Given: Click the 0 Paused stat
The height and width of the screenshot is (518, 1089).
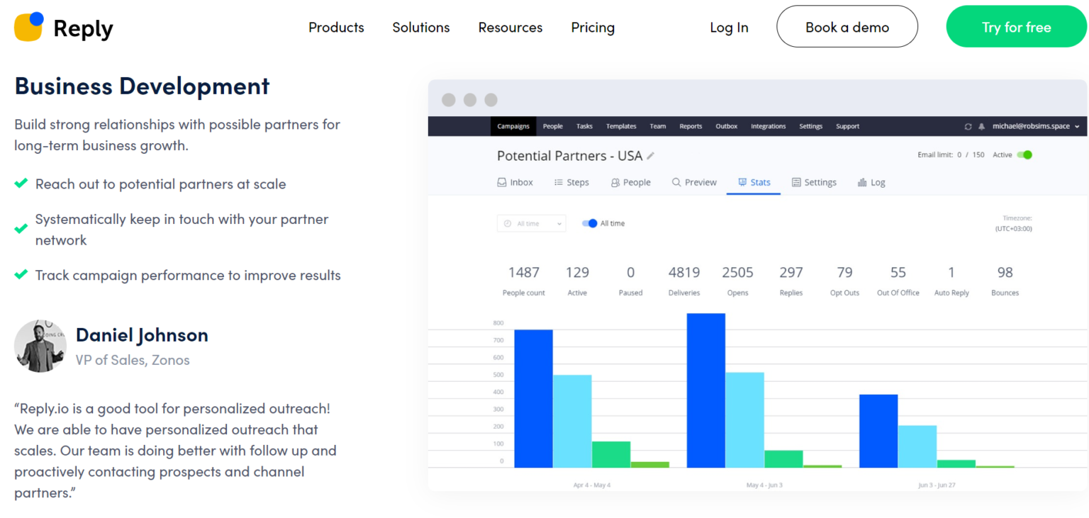Looking at the screenshot, I should tap(630, 281).
